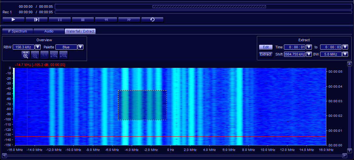Click the waterfall vertical scrollbar up arrow
Screen dimensions: 354x160
point(349,64)
